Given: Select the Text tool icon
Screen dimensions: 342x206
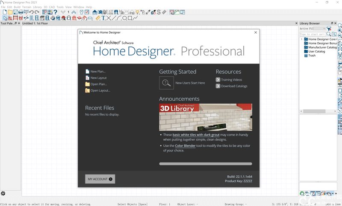Looking at the screenshot, I should point(103,18).
